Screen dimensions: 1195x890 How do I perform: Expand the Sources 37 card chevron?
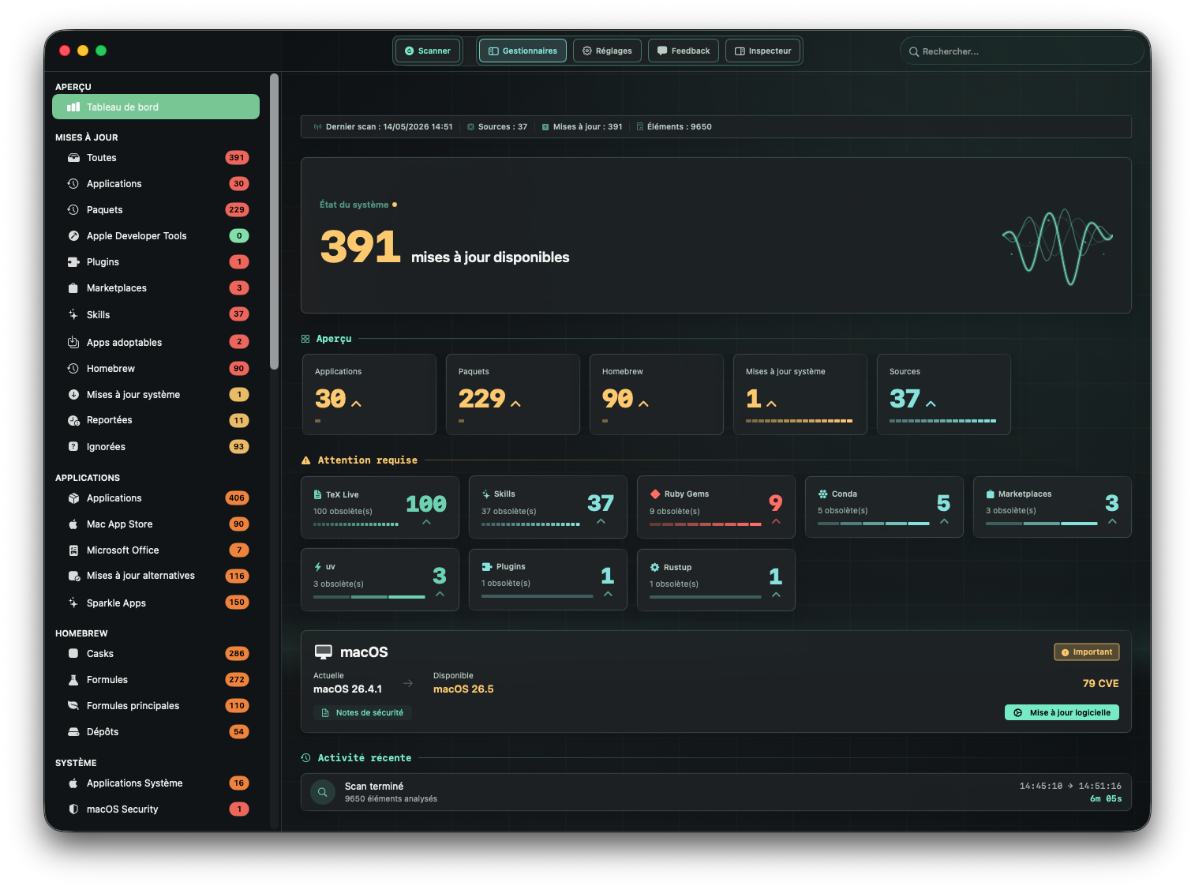931,404
